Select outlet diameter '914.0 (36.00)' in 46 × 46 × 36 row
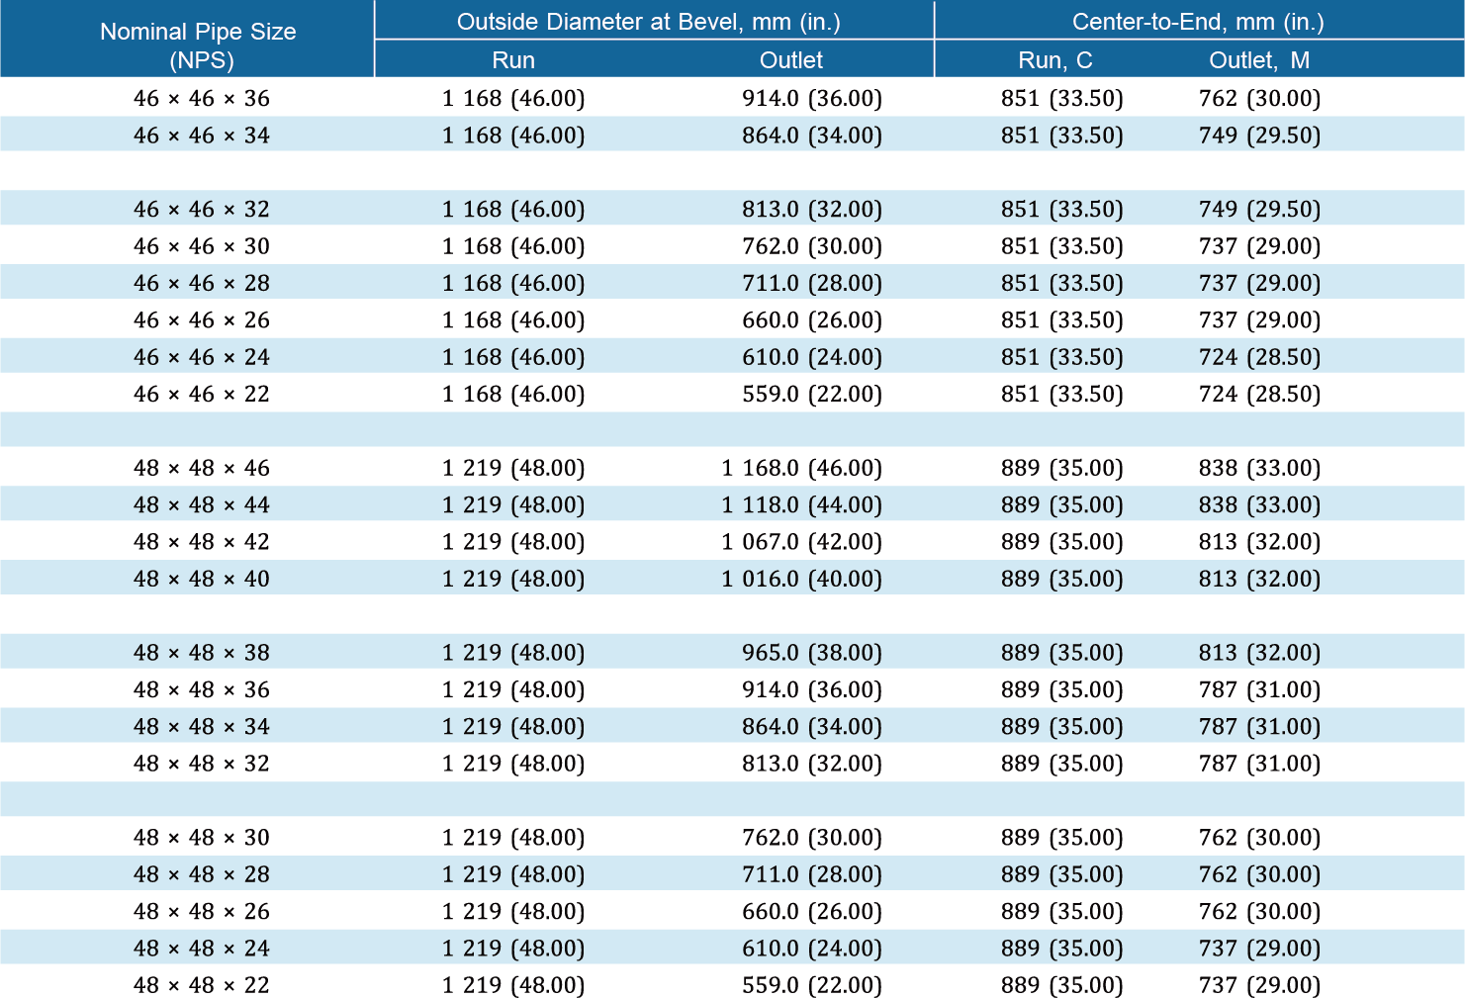Screen dimensions: 1465x998 coord(812,99)
